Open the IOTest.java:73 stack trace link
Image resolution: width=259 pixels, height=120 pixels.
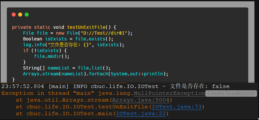tap(177, 107)
